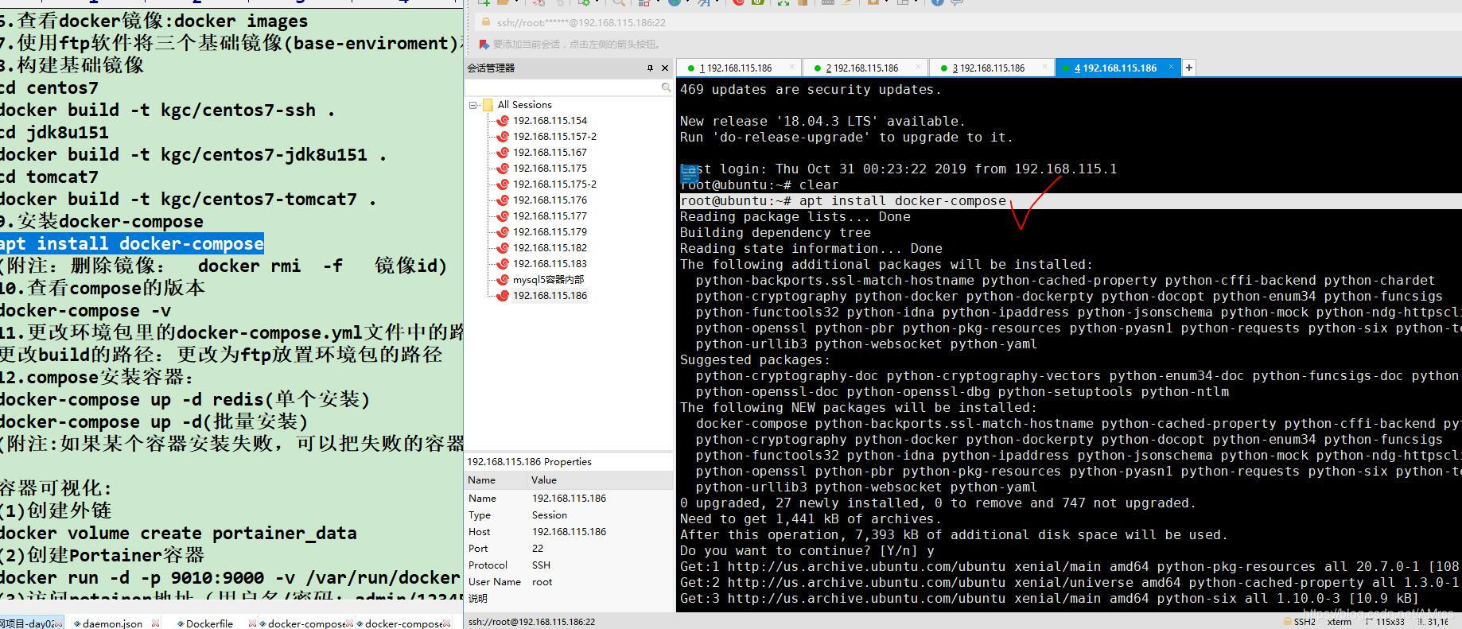1462x629 pixels.
Task: Close terminal tab 4
Action: coord(1171,68)
